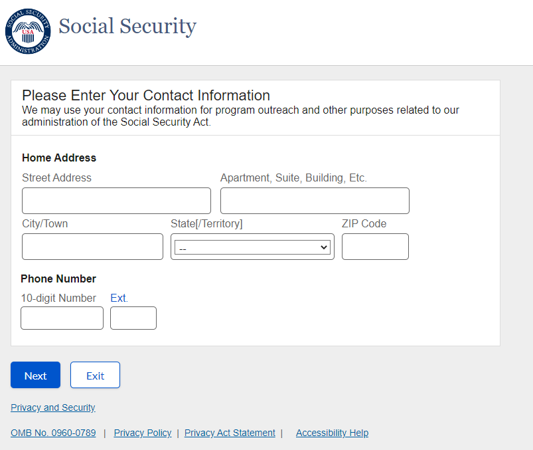Click the Phone Number section heading
Image resolution: width=533 pixels, height=450 pixels.
58,279
